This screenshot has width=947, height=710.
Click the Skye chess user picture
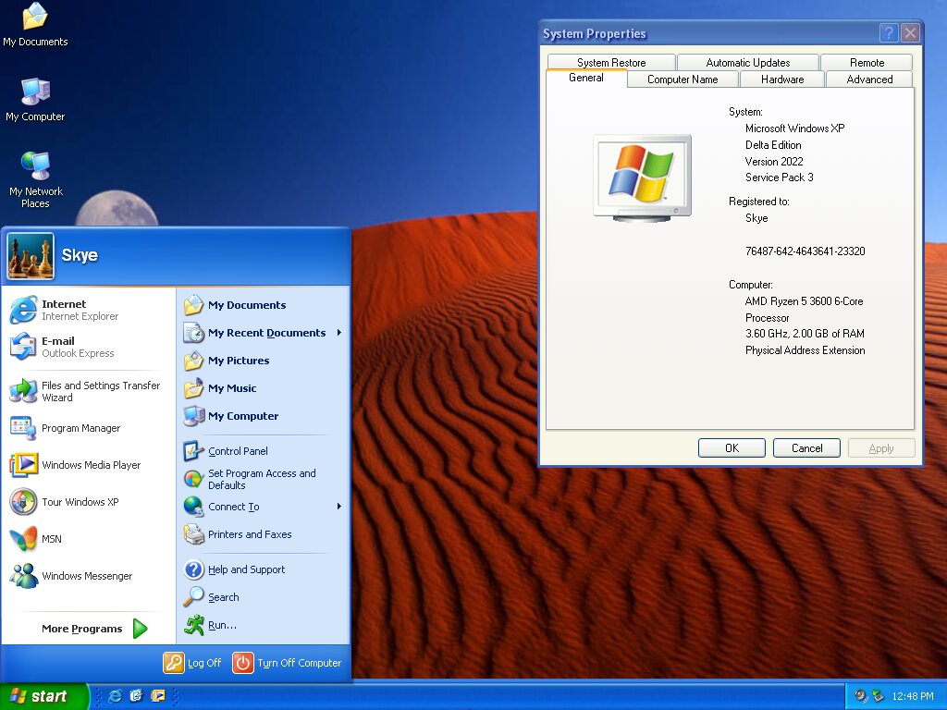click(31, 256)
